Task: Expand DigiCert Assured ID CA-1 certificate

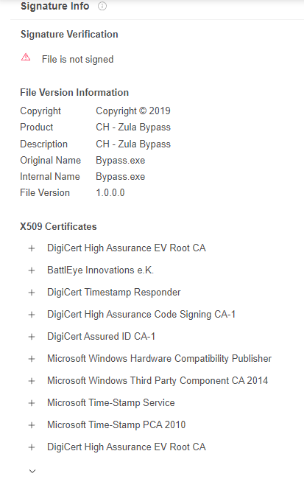Action: 32,337
